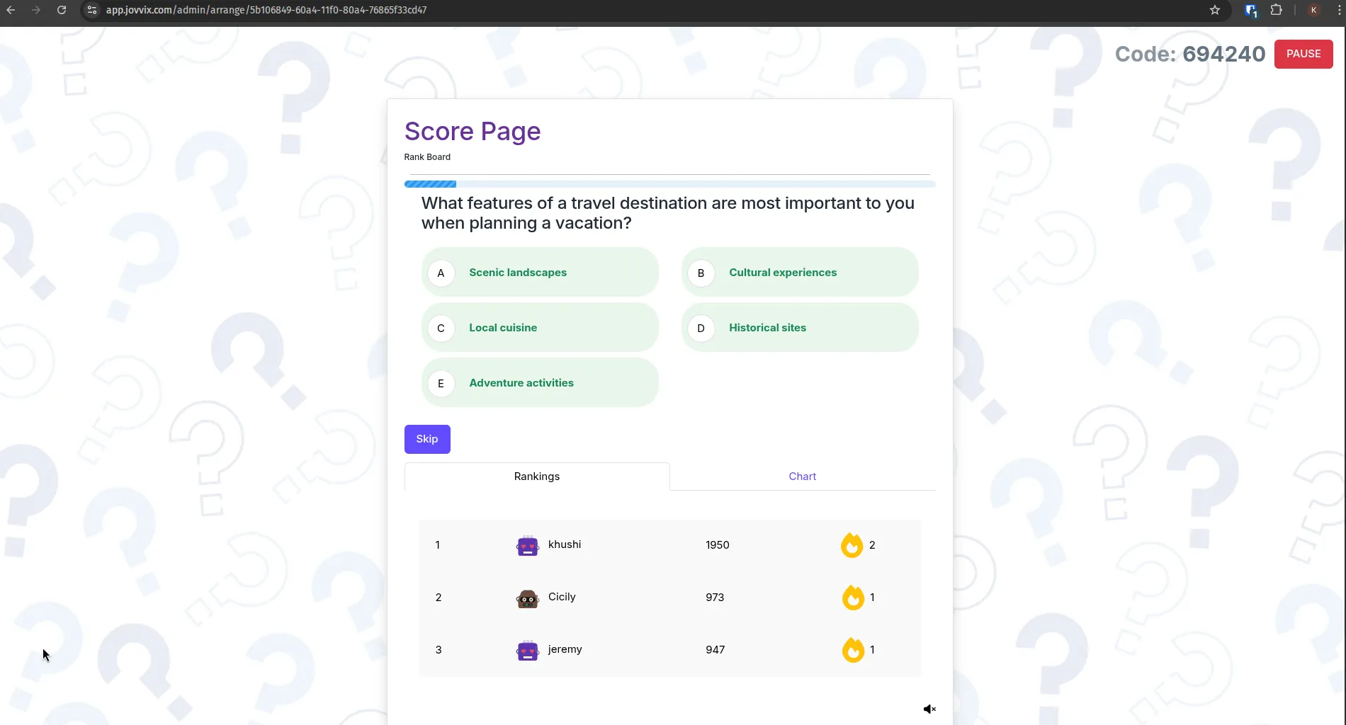Click the Skip button
This screenshot has height=725, width=1346.
427,439
